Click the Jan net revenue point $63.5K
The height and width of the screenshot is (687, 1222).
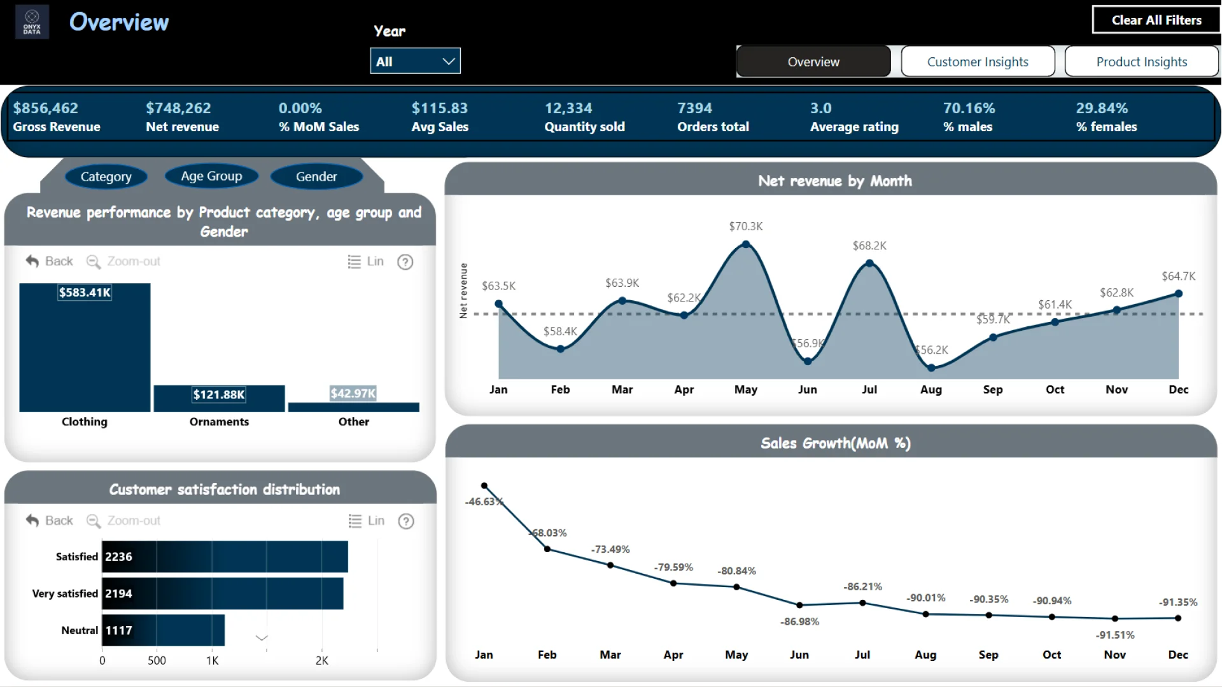[498, 304]
